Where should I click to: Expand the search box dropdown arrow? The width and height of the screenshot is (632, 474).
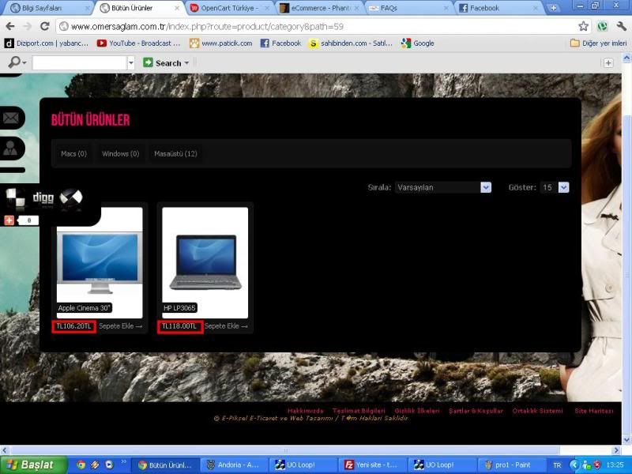[130, 63]
